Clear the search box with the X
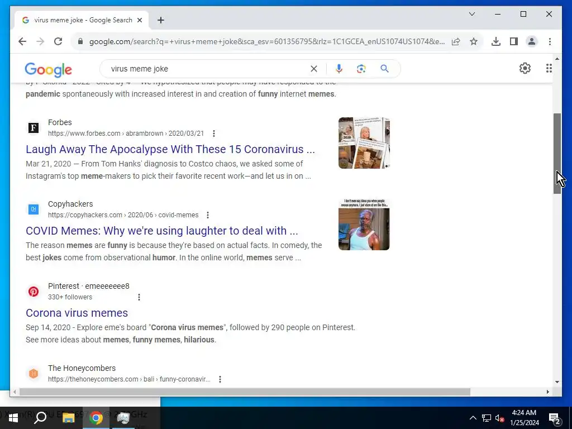Screen dimensions: 572x429 tap(314, 69)
